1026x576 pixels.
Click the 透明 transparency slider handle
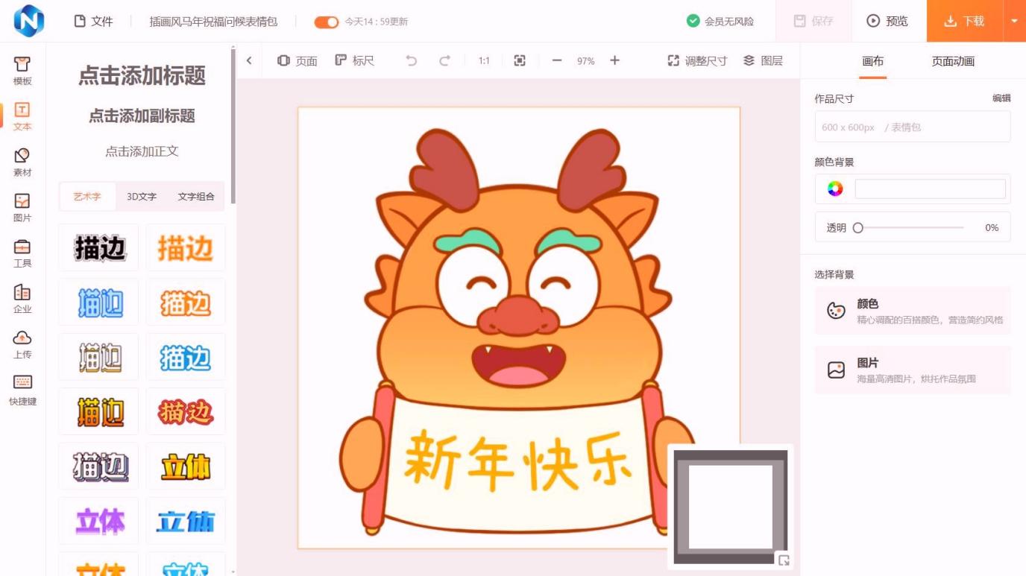858,228
